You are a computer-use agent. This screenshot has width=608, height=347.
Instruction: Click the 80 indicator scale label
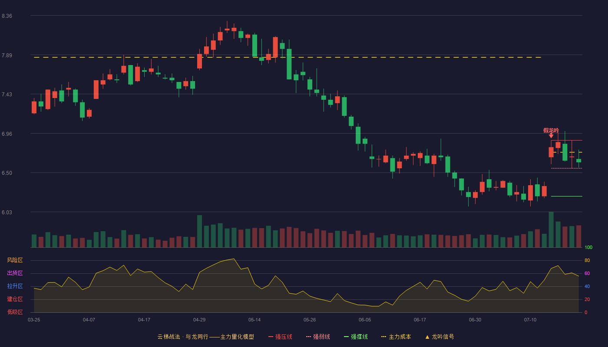pos(587,260)
